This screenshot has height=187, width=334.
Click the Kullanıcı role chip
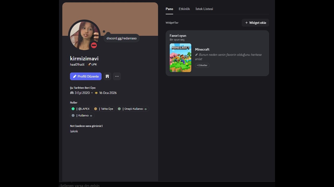[82, 115]
